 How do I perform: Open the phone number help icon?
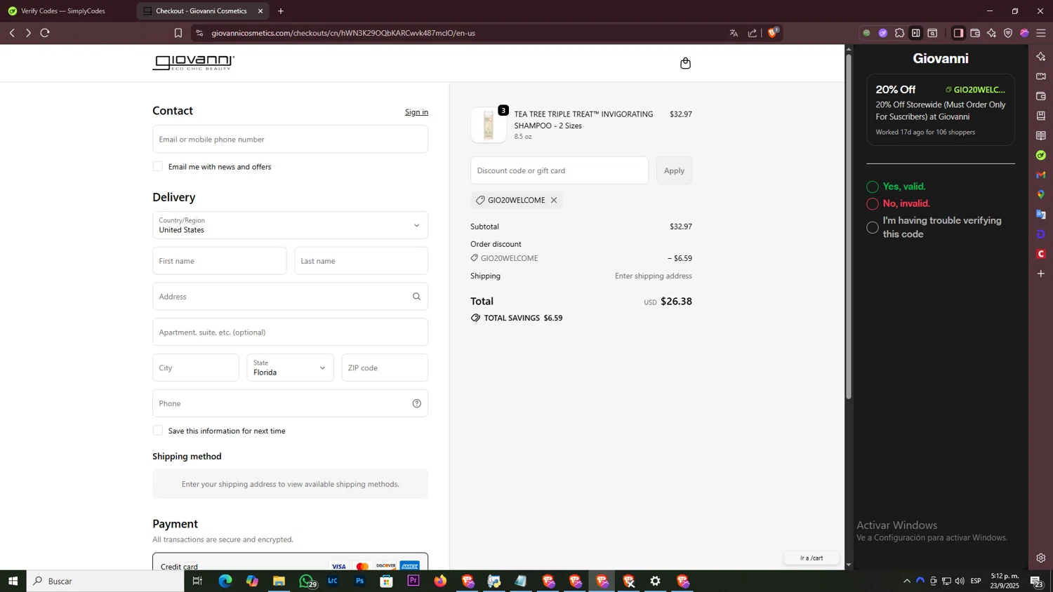pyautogui.click(x=416, y=403)
